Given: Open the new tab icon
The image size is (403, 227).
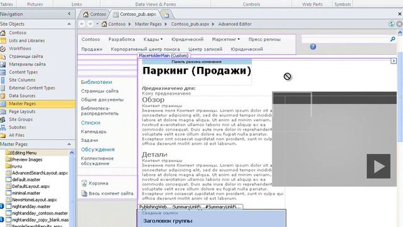Looking at the screenshot, I should 166,15.
